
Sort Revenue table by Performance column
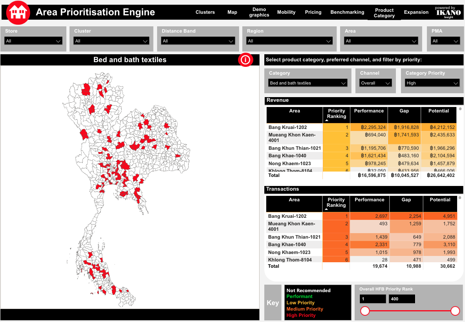point(369,114)
